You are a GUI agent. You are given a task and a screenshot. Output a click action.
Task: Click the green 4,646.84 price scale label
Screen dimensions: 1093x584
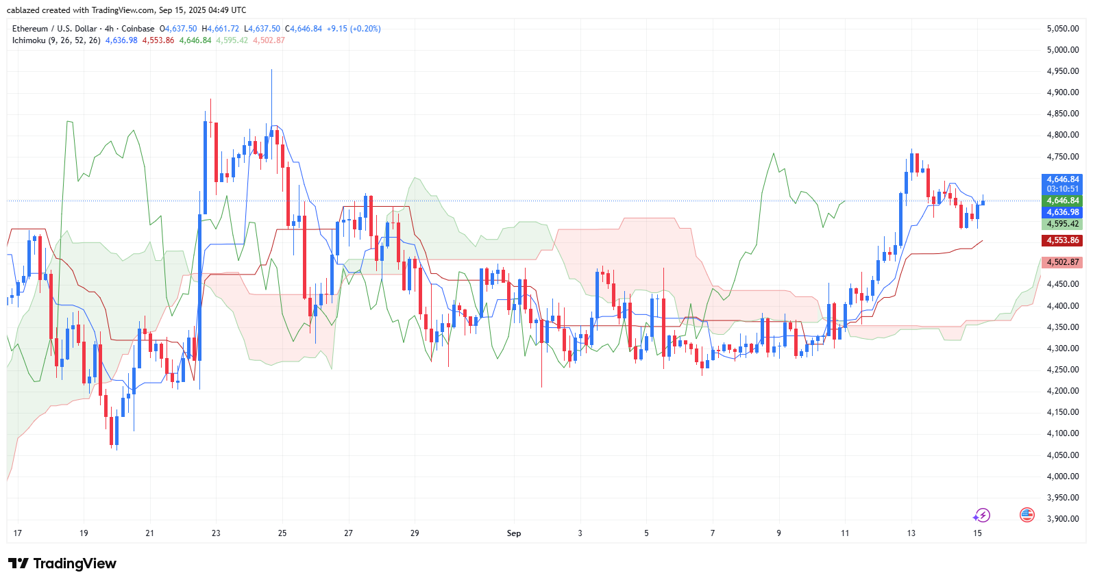pyautogui.click(x=1061, y=201)
